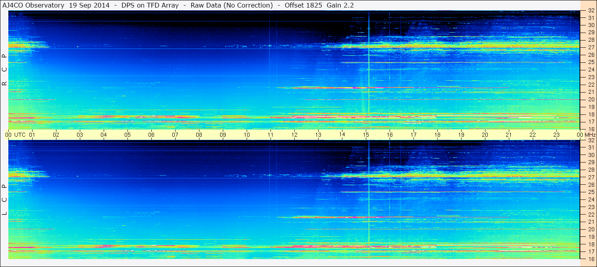Screen dimensions: 597x267
Task: Select hour 07 on the UTC time axis
Action: 175,135
